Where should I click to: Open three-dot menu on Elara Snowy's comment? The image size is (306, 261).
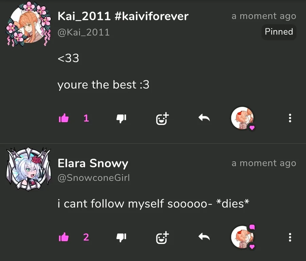click(290, 237)
